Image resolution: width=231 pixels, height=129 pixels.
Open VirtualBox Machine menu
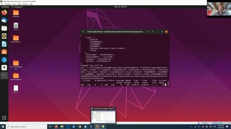(x=8, y=4)
